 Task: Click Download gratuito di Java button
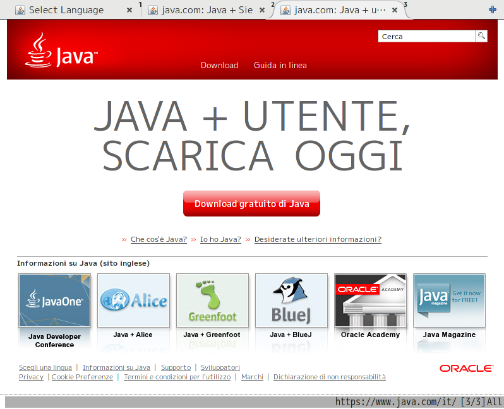[251, 203]
